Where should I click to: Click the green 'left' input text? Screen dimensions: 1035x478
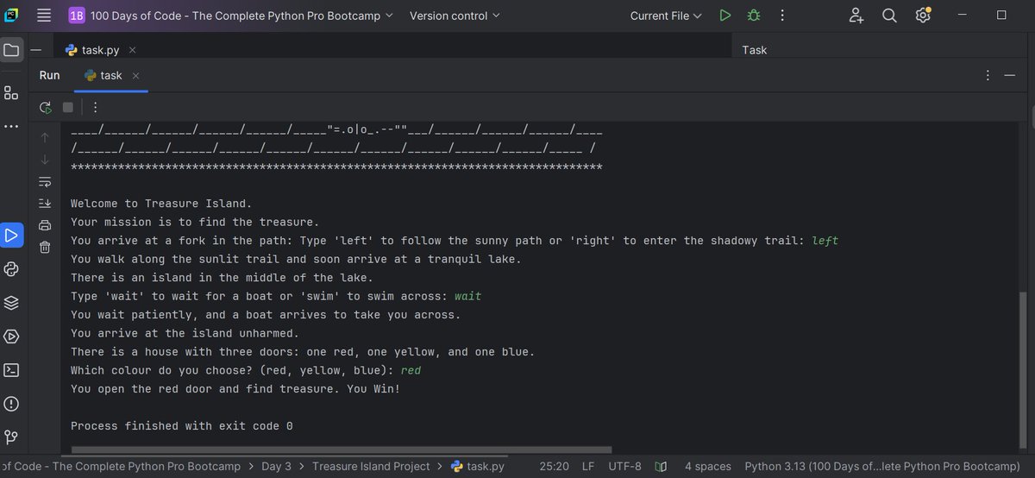point(825,241)
